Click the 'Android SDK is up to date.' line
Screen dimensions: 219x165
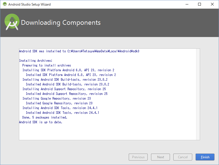pyautogui.click(x=41, y=122)
